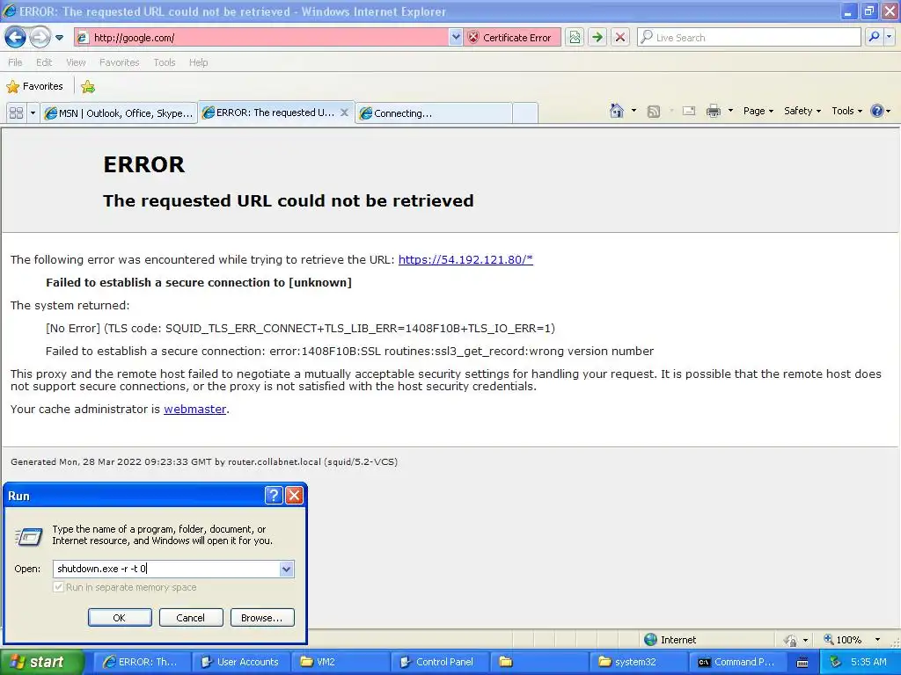901x675 pixels.
Task: Click the Open field with shutdown.exe command
Action: [166, 569]
